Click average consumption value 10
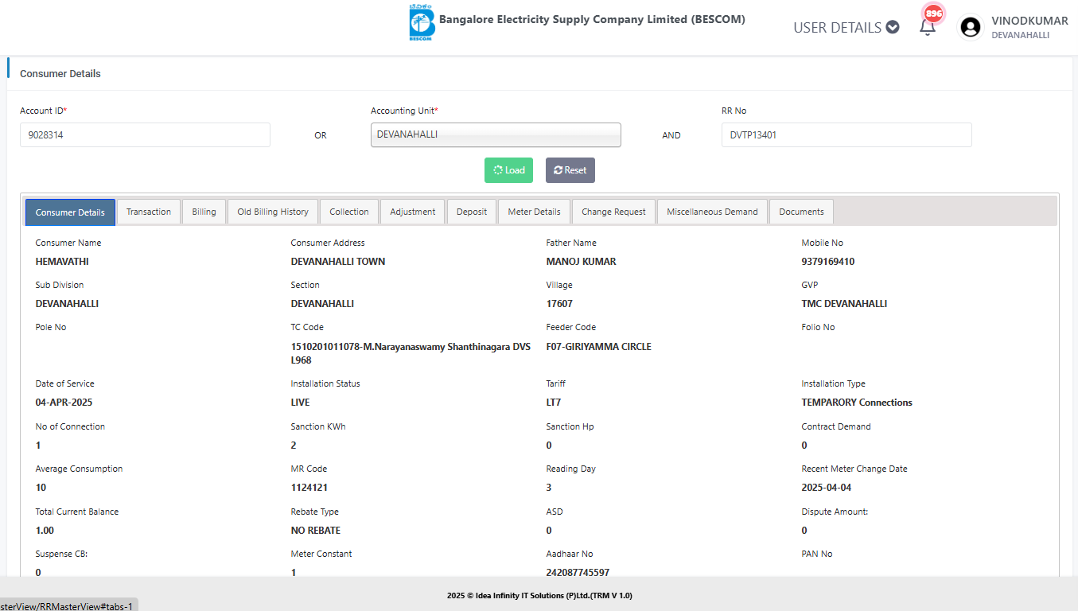Viewport: 1078px width, 611px height. 41,488
